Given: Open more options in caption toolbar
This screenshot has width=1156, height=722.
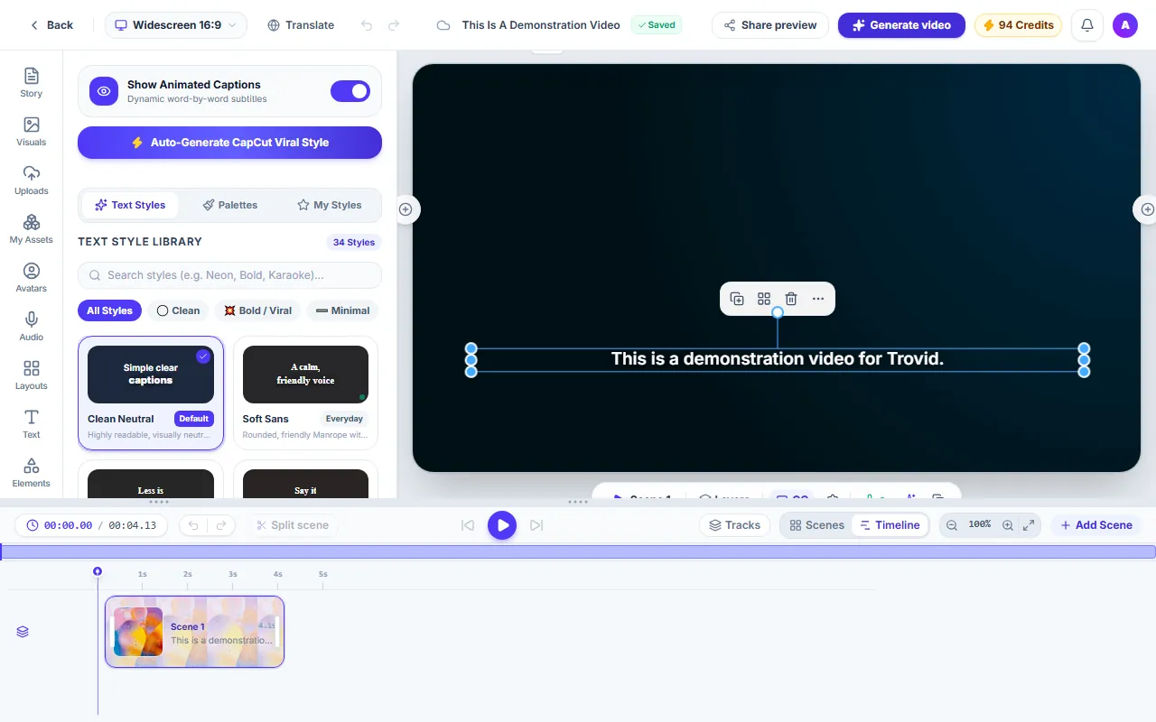Looking at the screenshot, I should click(x=818, y=299).
